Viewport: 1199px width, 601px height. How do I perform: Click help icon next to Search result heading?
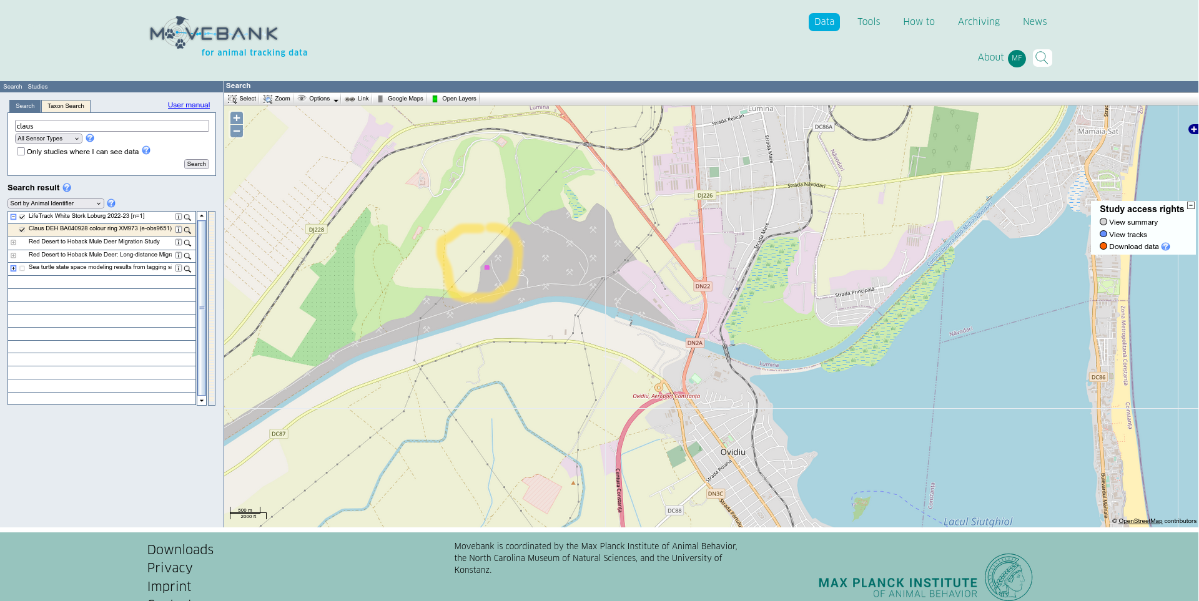(x=67, y=188)
